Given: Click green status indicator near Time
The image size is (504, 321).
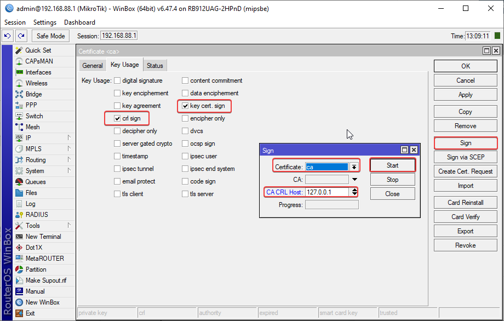Looking at the screenshot, I should pyautogui.click(x=497, y=36).
